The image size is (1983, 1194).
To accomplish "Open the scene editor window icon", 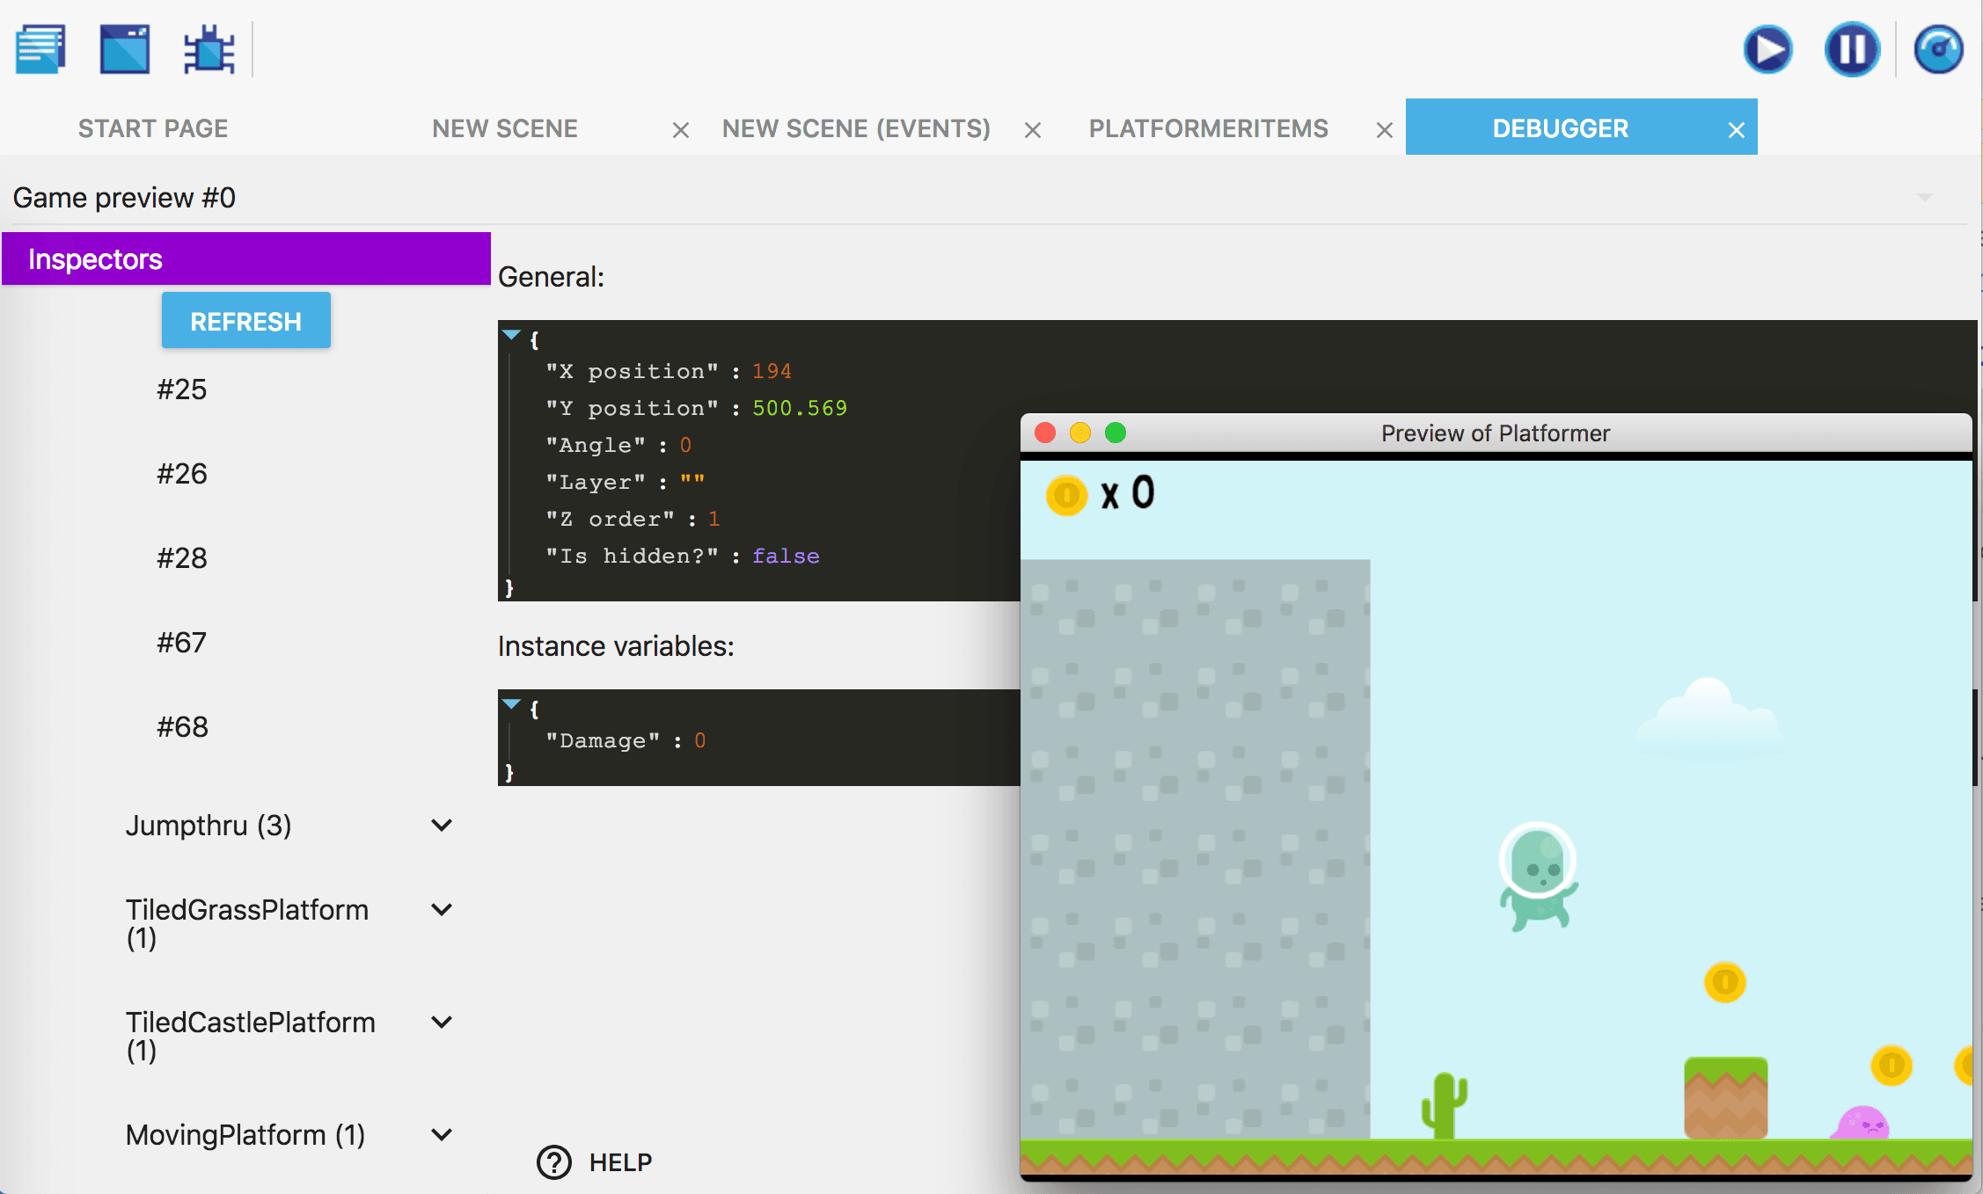I will (125, 49).
